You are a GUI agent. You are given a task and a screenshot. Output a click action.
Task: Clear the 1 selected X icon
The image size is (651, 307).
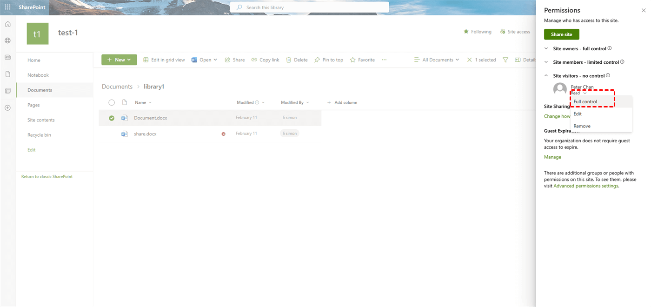[x=470, y=60]
